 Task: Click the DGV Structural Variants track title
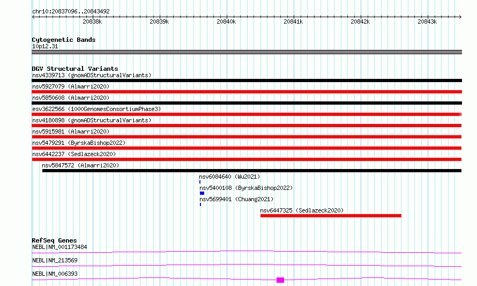pyautogui.click(x=75, y=69)
